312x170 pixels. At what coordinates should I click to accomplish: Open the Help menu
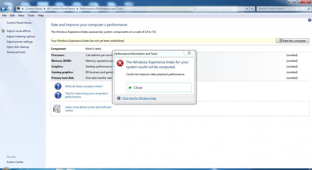41,16
